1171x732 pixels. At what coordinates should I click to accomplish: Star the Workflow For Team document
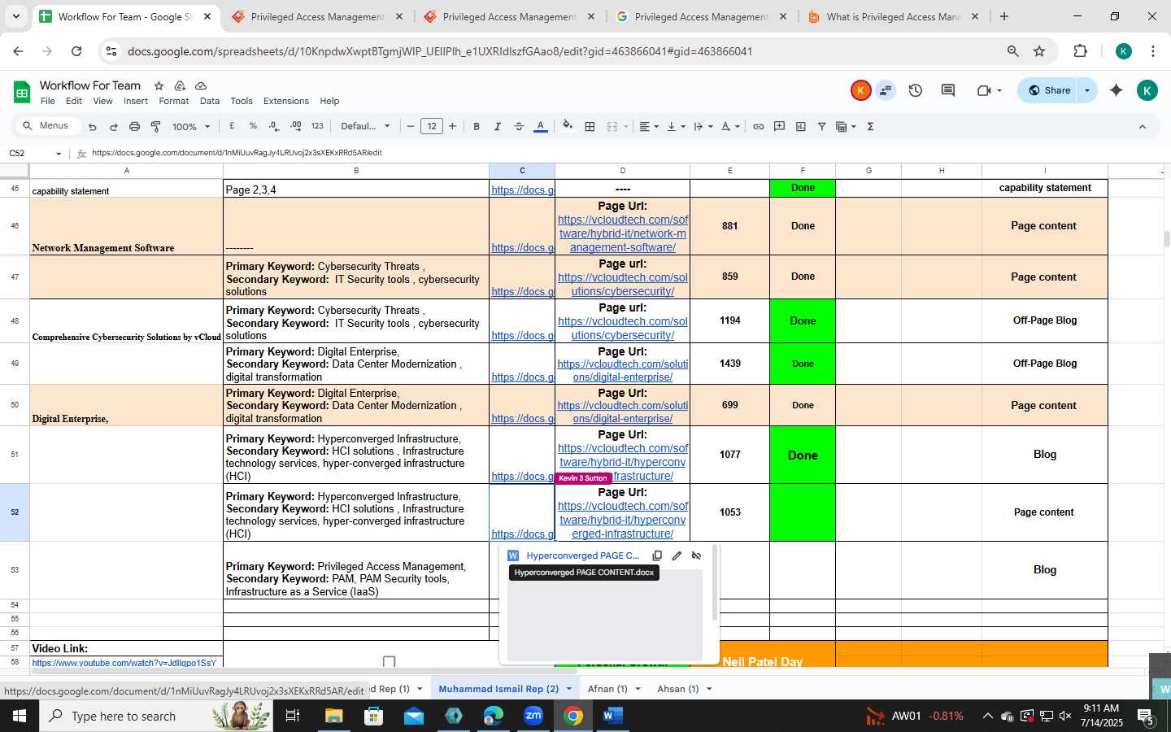click(159, 85)
